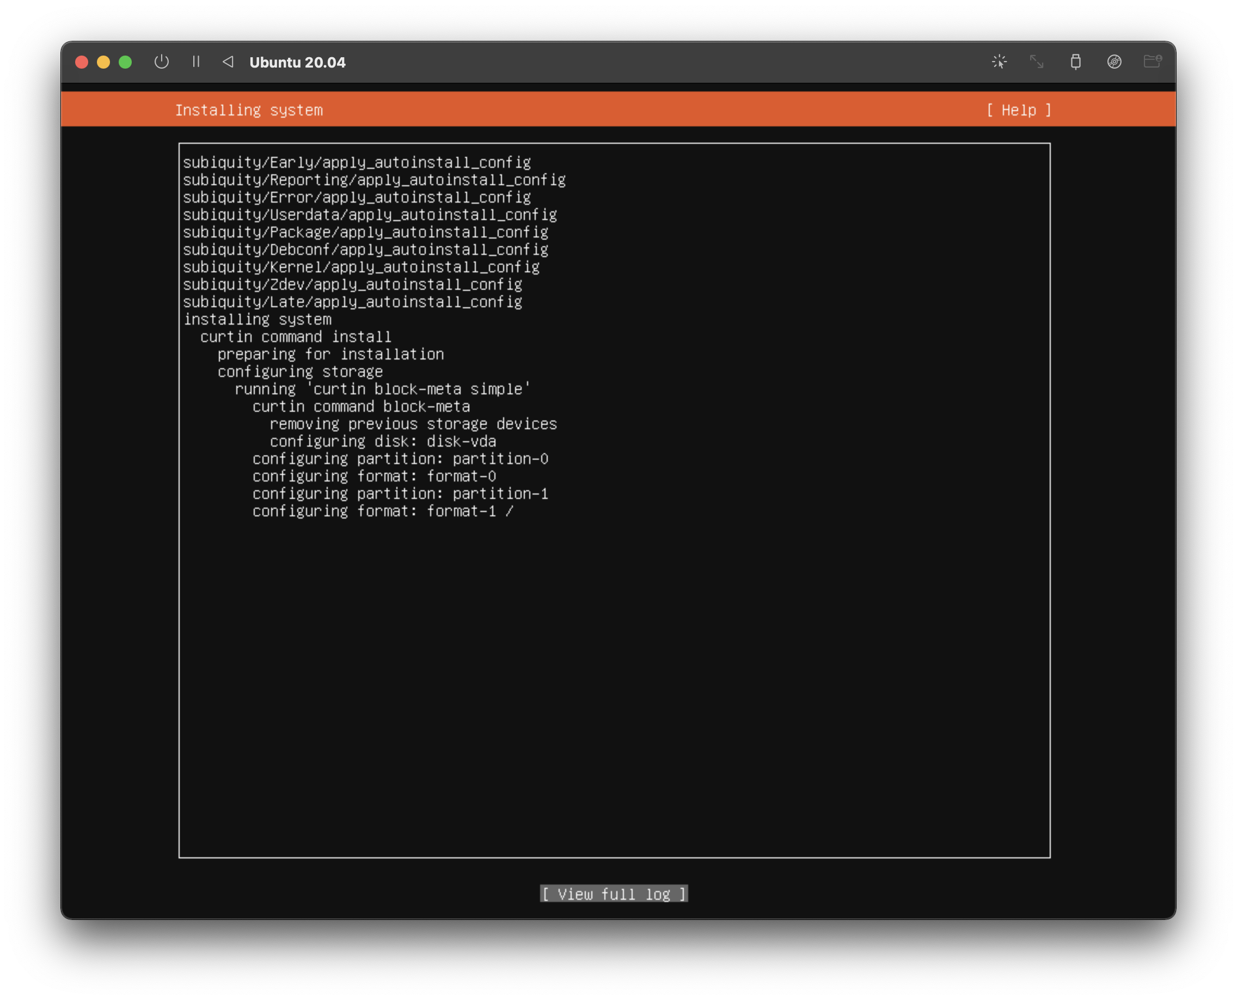Toggle capture mouse cursor icon
This screenshot has height=1000, width=1237.
(999, 62)
